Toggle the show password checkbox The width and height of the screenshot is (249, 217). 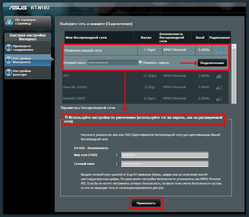pyautogui.click(x=140, y=62)
